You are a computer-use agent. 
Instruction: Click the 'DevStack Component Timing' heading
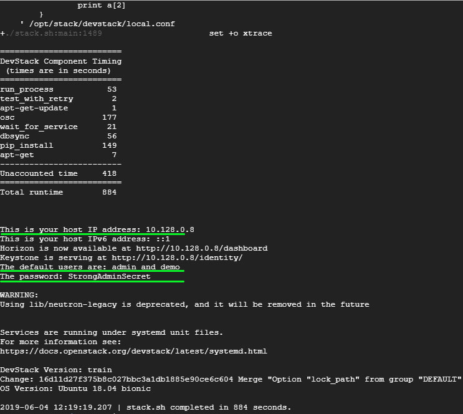coord(61,61)
